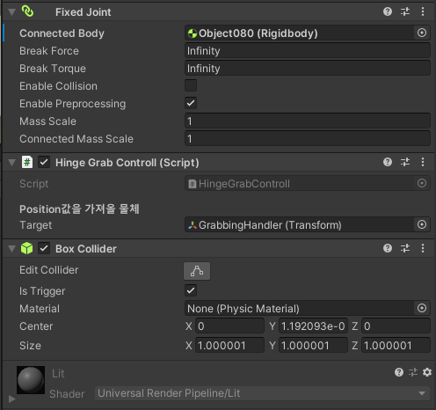Click the Fixed Joint chain-link icon

coord(27,11)
